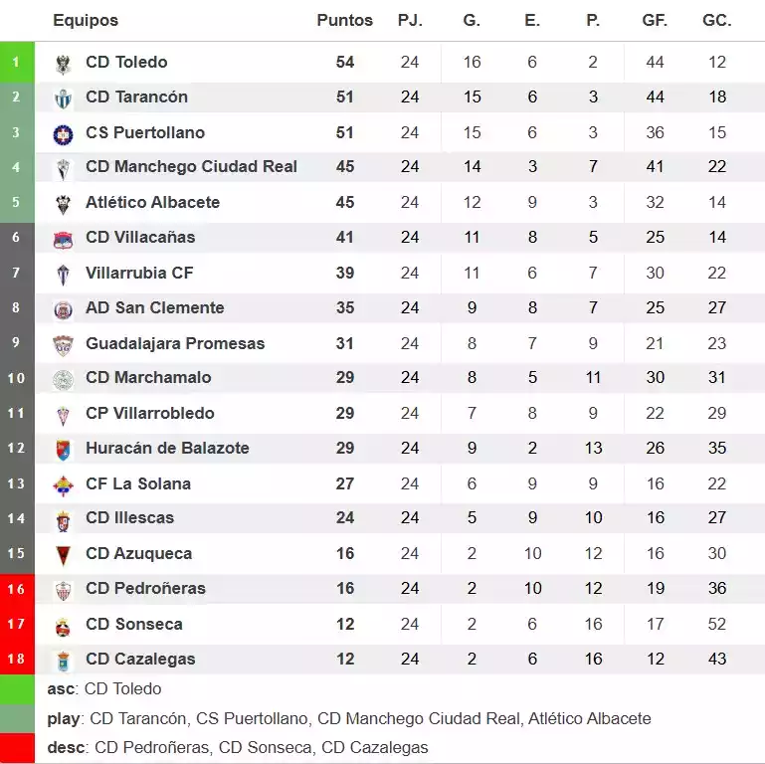Open the Guadalajara Promesas team link

pos(175,343)
